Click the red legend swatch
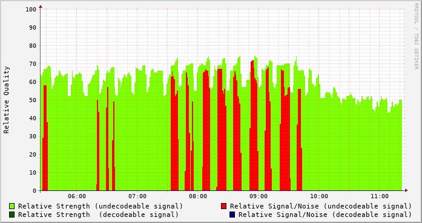The width and height of the screenshot is (422, 223). coord(223,206)
